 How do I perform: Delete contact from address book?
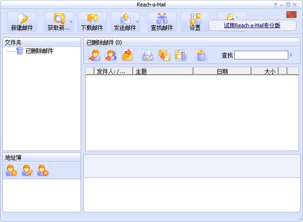(43, 171)
